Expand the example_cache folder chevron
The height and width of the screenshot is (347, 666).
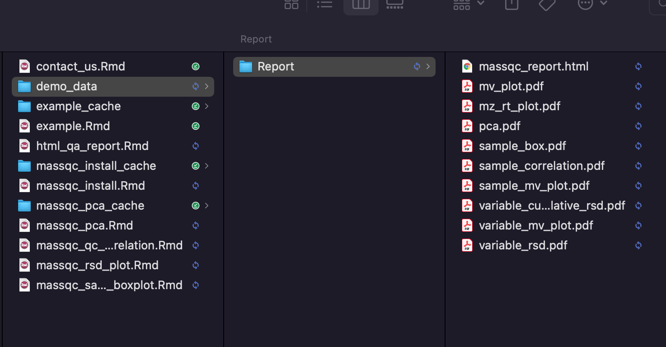tap(206, 106)
